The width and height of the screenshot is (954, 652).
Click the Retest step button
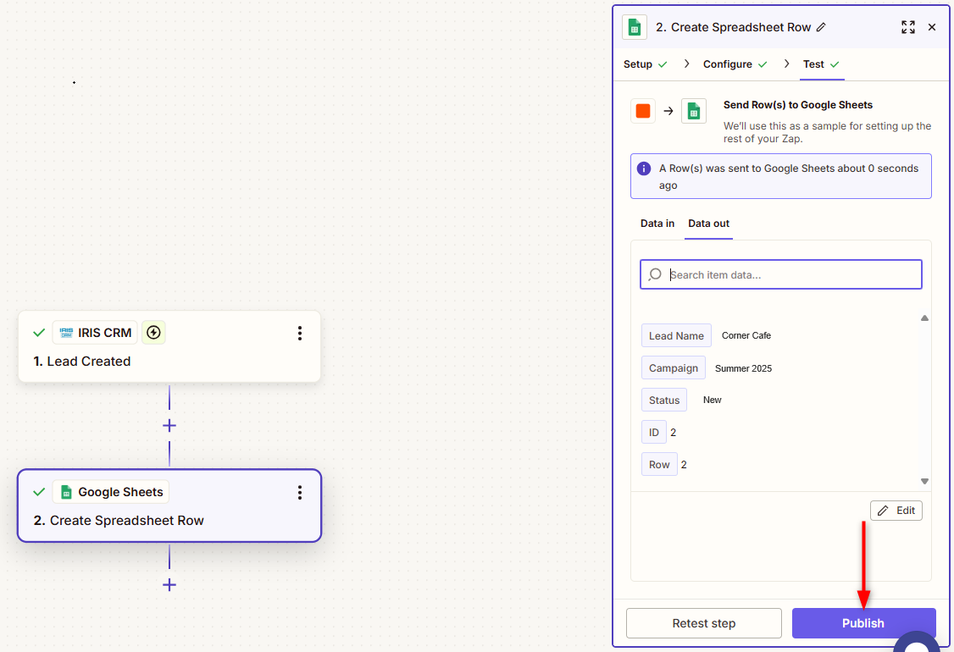tap(703, 623)
